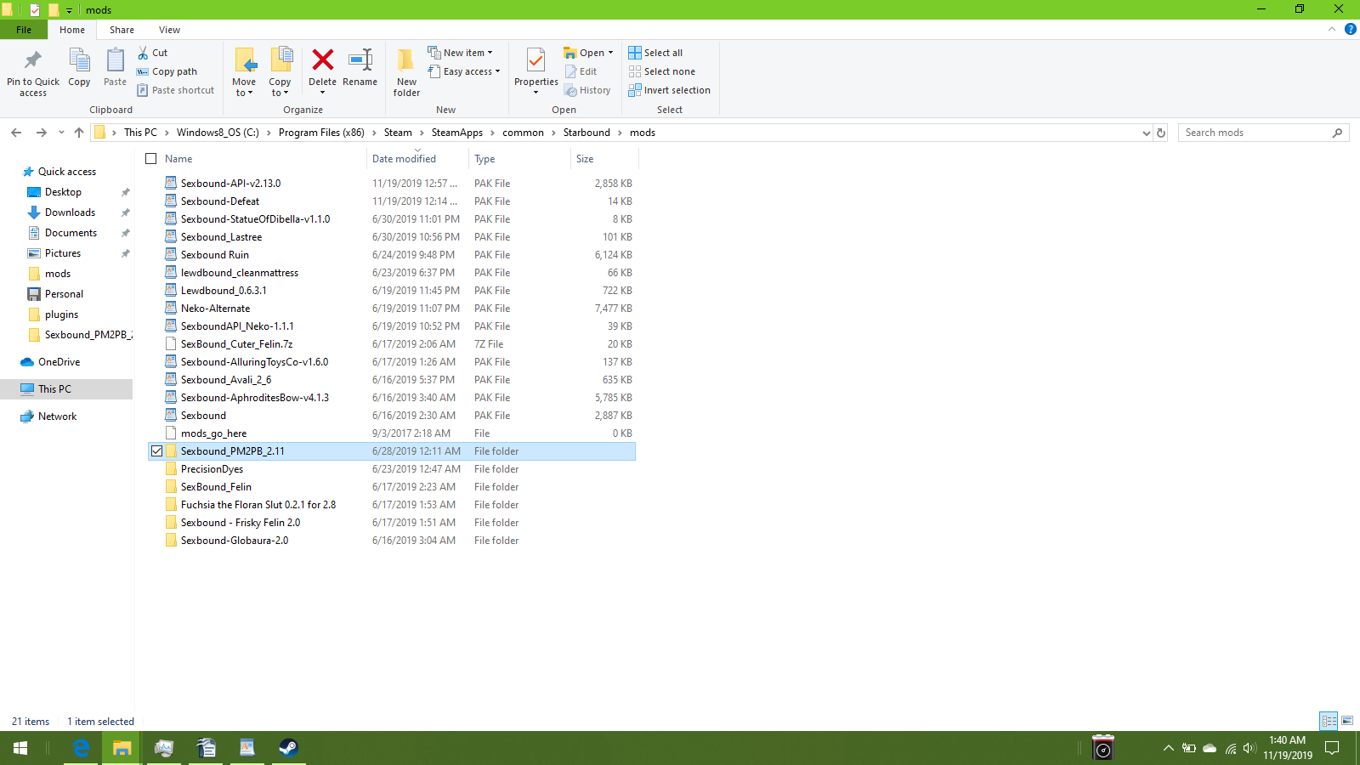The width and height of the screenshot is (1360, 765).
Task: Switch to Details view layout
Action: click(1329, 721)
